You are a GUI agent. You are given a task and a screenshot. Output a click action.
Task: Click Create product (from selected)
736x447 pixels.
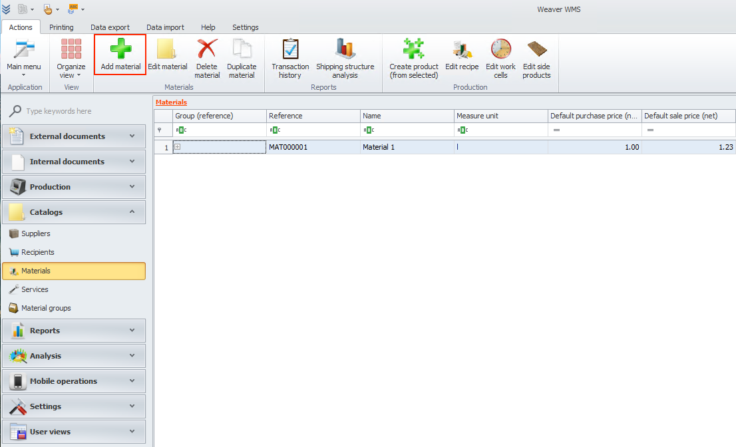(413, 59)
